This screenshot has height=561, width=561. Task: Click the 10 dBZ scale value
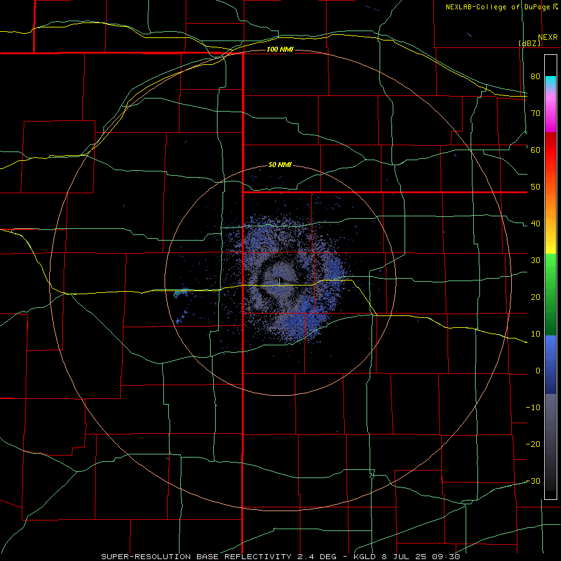(535, 334)
